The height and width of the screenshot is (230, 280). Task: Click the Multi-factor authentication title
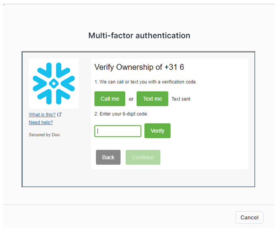pos(139,35)
